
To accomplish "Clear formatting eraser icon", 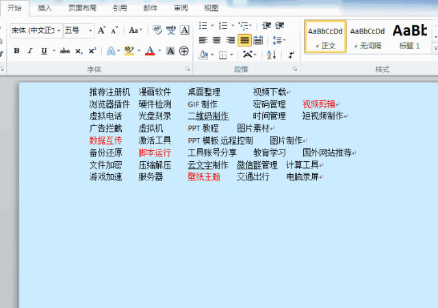I will pyautogui.click(x=157, y=30).
